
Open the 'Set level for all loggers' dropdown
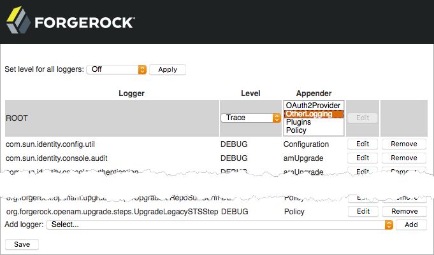click(116, 69)
